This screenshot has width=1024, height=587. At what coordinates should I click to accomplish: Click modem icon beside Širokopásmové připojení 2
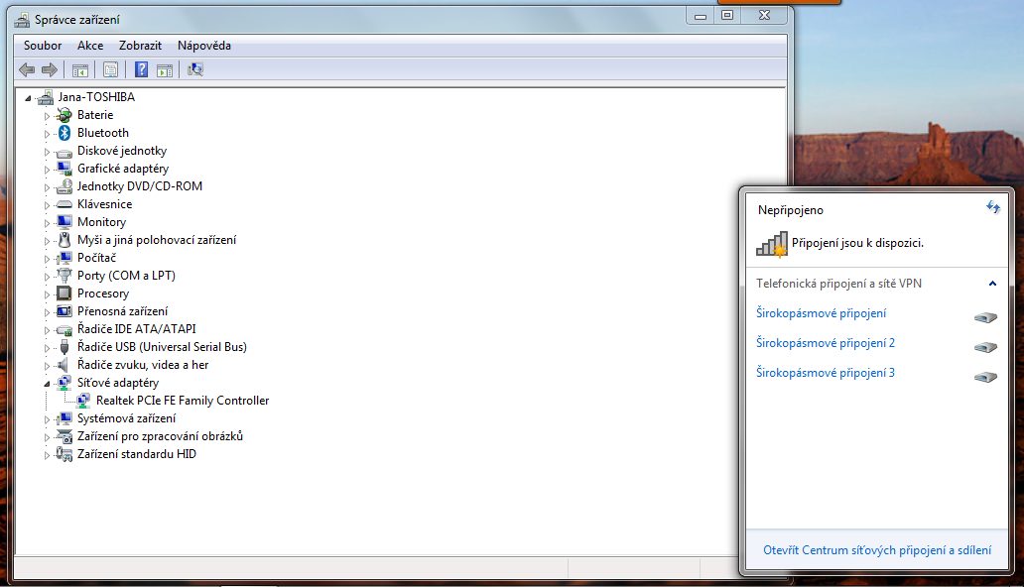tap(984, 347)
